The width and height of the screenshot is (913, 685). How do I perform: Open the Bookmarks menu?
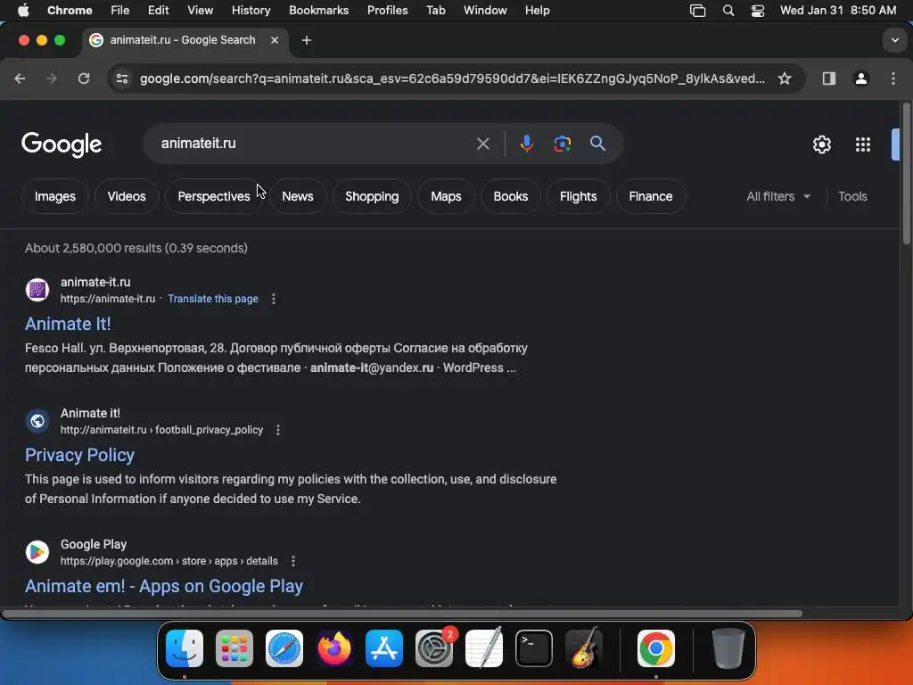click(x=318, y=11)
